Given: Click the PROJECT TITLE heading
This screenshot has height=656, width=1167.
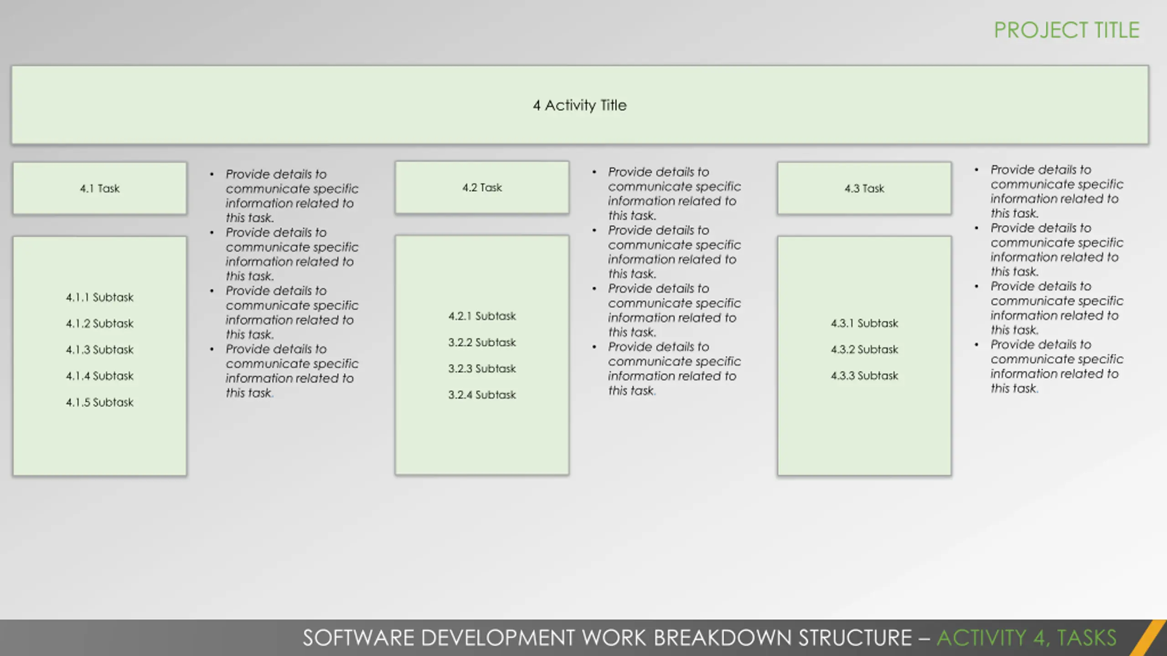Looking at the screenshot, I should pyautogui.click(x=1066, y=30).
